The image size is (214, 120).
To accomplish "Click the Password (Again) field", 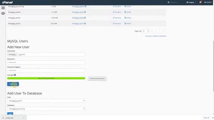I will pyautogui.click(x=46, y=70).
